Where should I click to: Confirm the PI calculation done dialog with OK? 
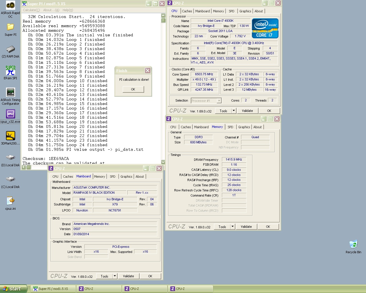pyautogui.click(x=133, y=89)
